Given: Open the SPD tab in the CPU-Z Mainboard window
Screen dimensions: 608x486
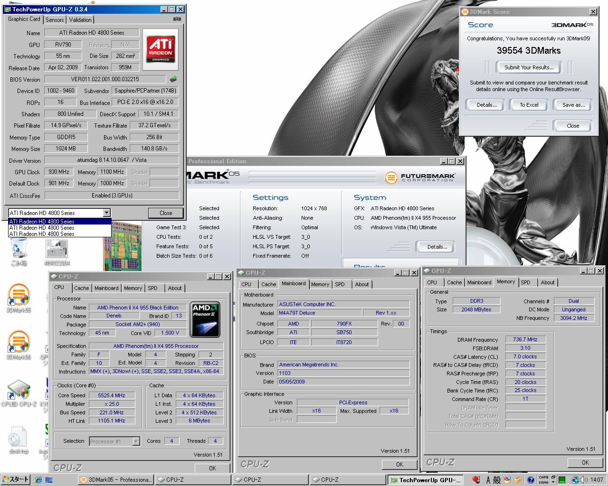Looking at the screenshot, I should [x=340, y=284].
